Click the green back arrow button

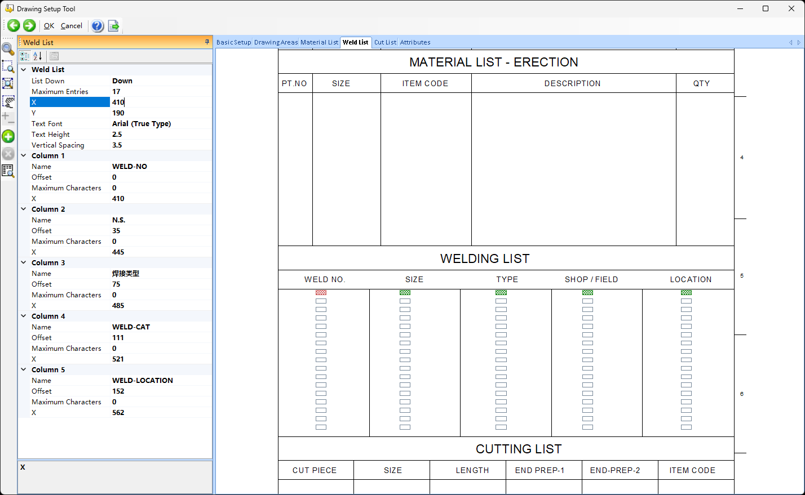point(14,25)
